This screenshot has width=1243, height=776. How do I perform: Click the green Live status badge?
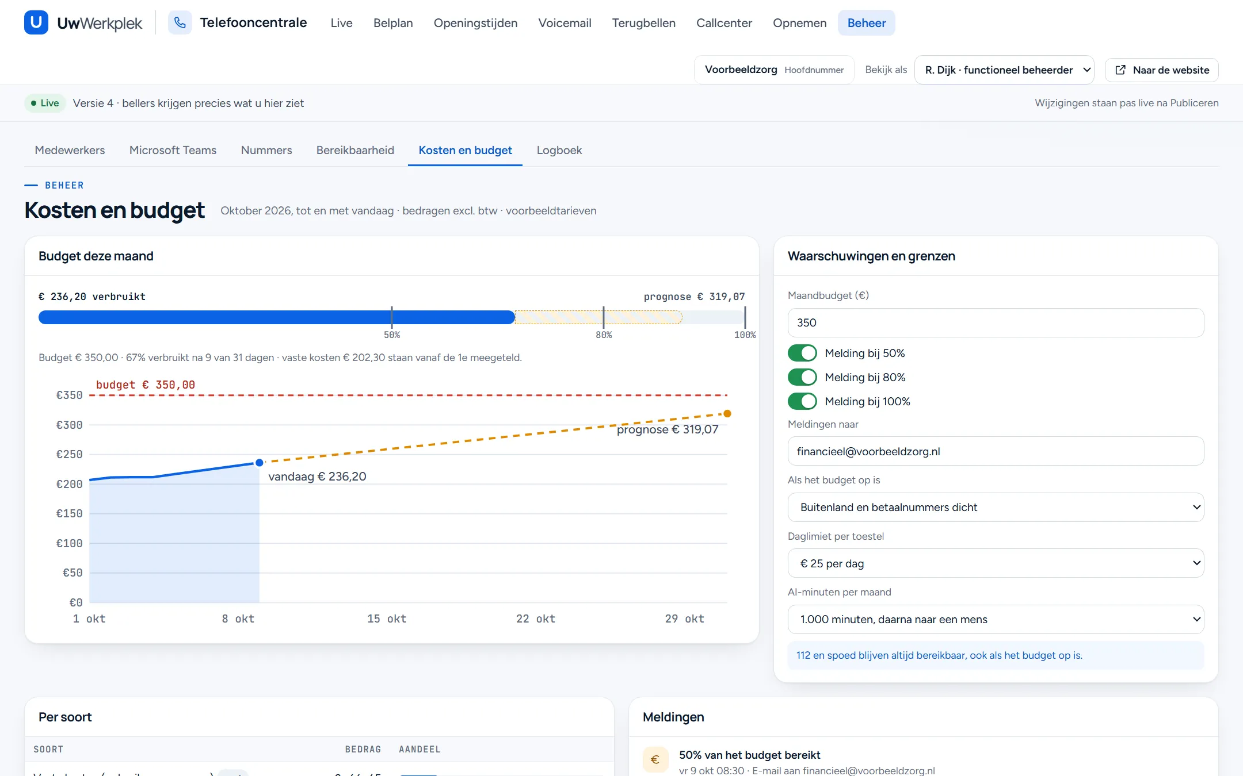pyautogui.click(x=45, y=103)
